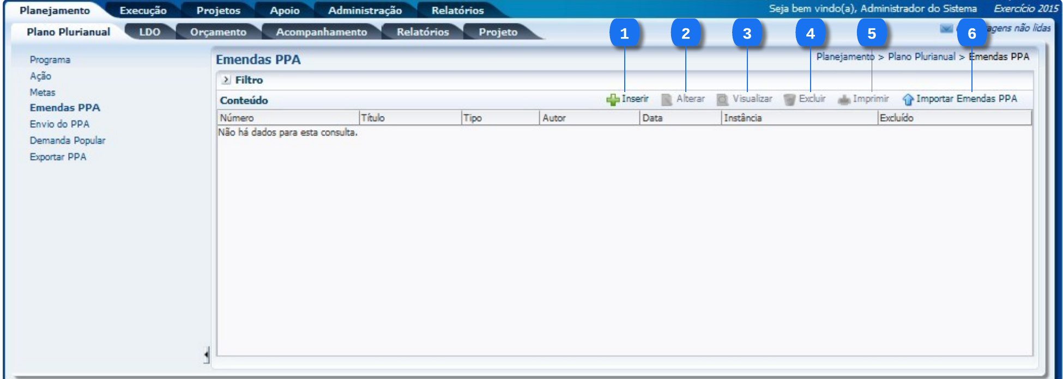Switch to the Execução main tab
1063x379 pixels.
click(x=143, y=10)
